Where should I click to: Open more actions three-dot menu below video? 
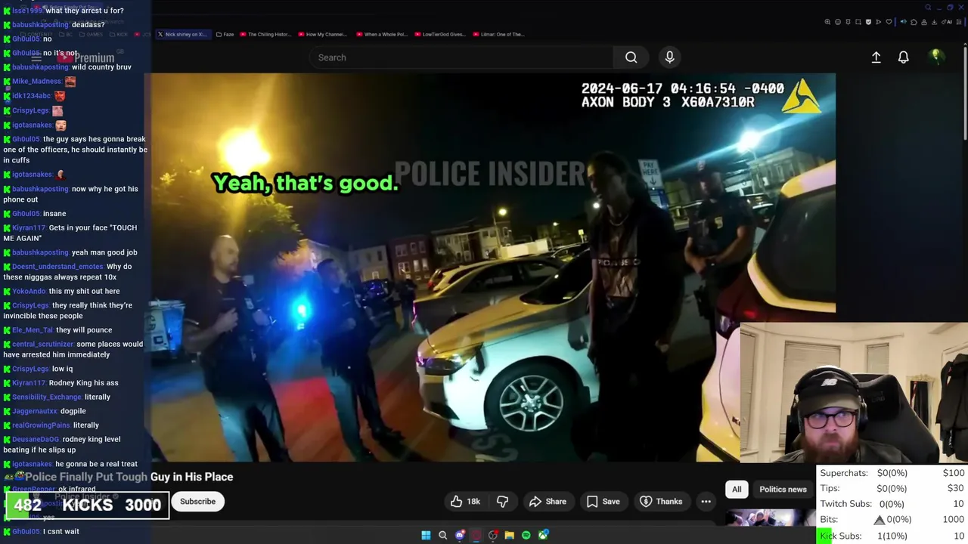click(x=706, y=502)
